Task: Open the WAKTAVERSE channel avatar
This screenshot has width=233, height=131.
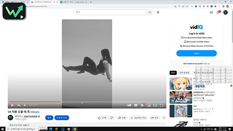Action: (x=10, y=118)
